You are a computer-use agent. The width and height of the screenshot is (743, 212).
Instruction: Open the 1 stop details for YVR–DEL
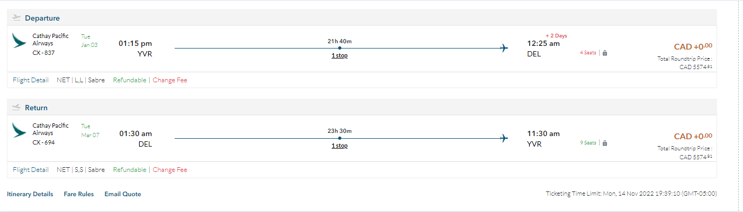click(339, 56)
